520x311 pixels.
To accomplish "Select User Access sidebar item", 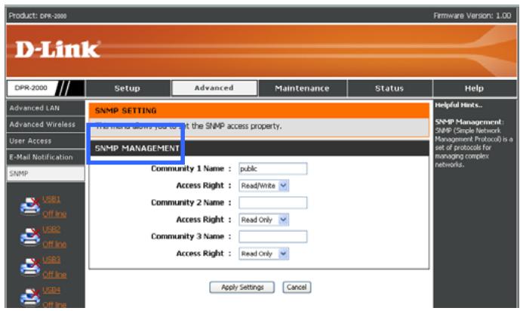I will coord(45,141).
